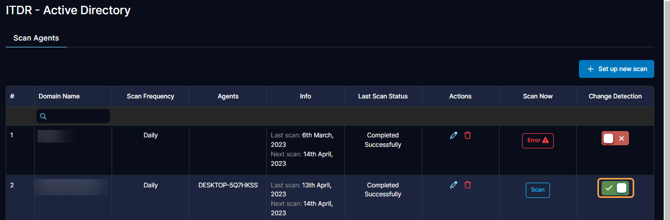670x220 pixels.
Task: Disable Change Detection for row 2
Action: coord(615,188)
